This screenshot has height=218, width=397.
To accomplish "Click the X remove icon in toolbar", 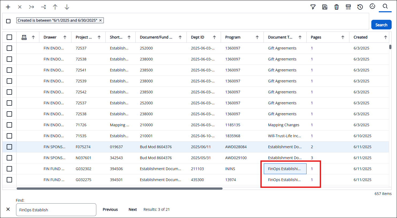I will click(x=20, y=7).
